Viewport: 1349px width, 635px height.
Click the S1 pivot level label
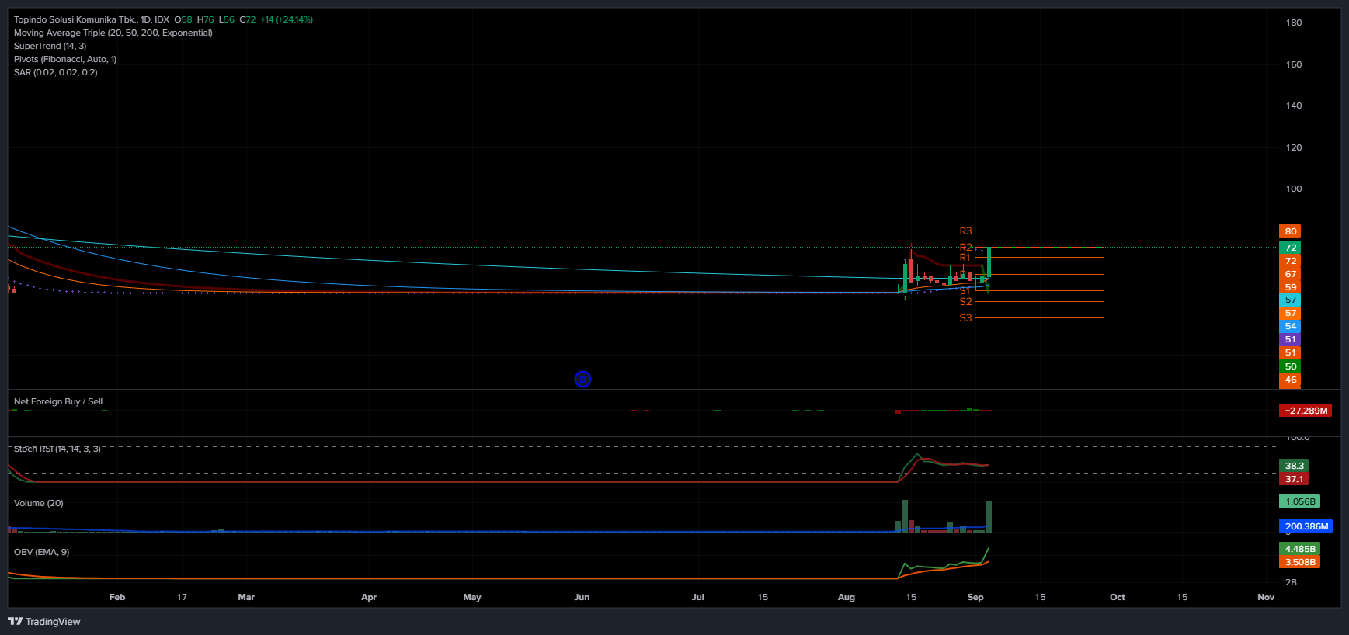(965, 291)
